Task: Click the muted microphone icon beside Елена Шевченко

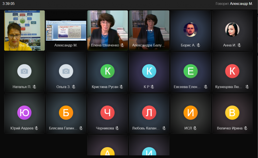Action: click(122, 45)
